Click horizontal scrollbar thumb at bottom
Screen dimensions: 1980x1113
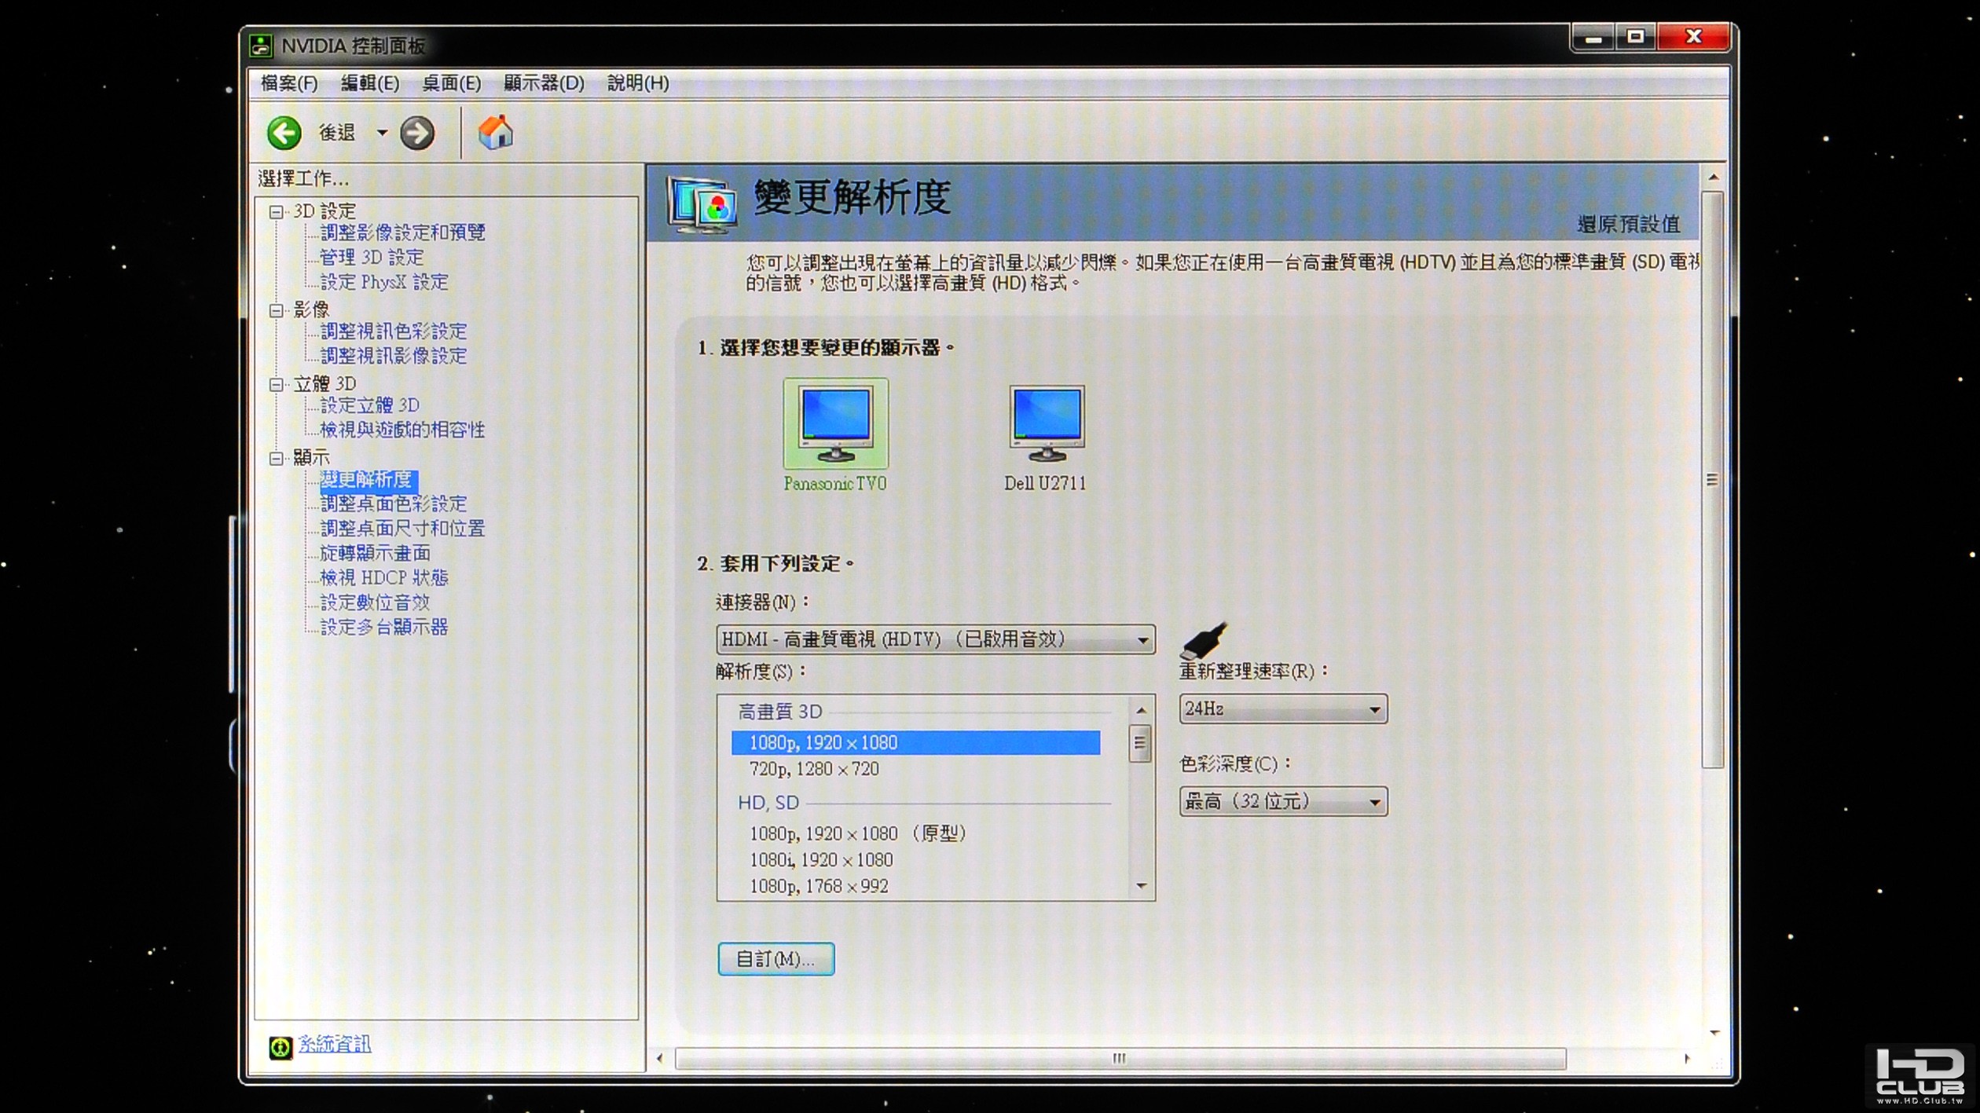[x=1120, y=1059]
